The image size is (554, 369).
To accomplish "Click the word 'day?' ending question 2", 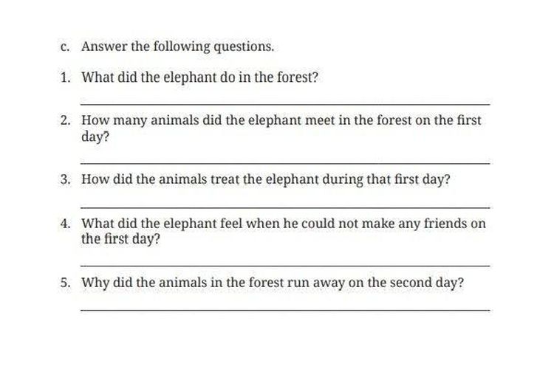I will coord(95,137).
